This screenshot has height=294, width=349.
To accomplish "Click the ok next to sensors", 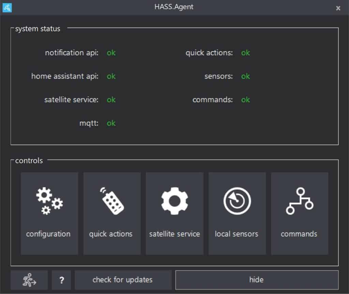I will pos(245,76).
